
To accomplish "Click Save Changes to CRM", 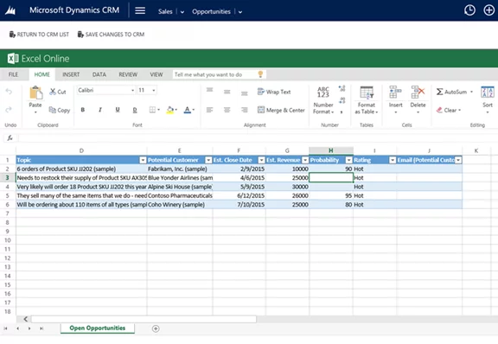I will (111, 35).
